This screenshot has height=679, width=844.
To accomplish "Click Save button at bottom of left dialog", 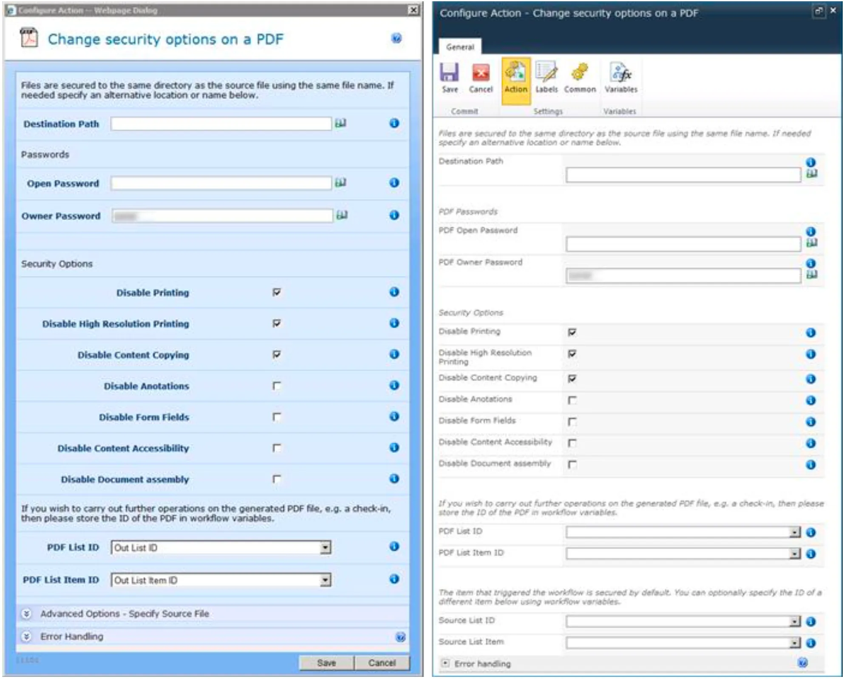I will 326,663.
